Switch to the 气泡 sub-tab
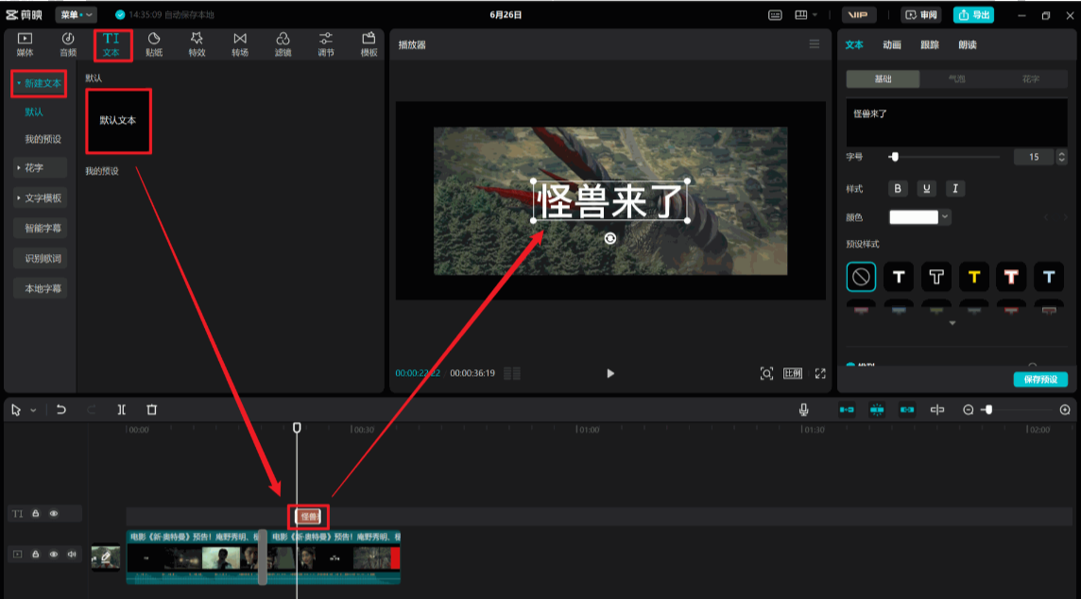 956,79
